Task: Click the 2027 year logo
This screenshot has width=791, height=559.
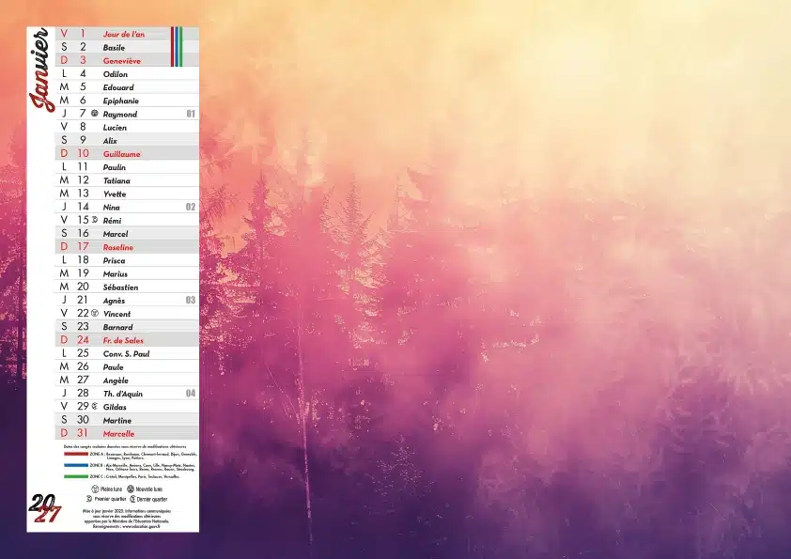Action: click(45, 508)
